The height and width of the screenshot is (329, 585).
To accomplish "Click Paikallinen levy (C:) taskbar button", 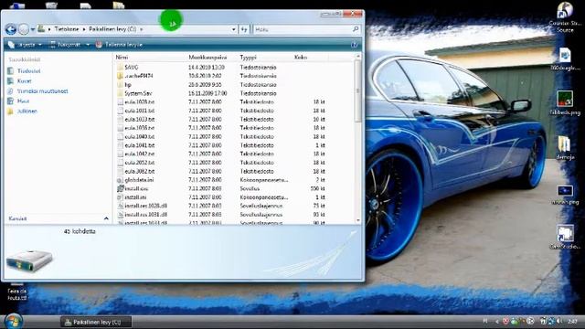I will [96, 322].
